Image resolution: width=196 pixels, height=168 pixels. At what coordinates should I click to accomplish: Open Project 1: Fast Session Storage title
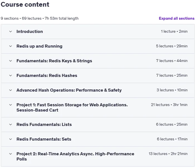coord(72,107)
